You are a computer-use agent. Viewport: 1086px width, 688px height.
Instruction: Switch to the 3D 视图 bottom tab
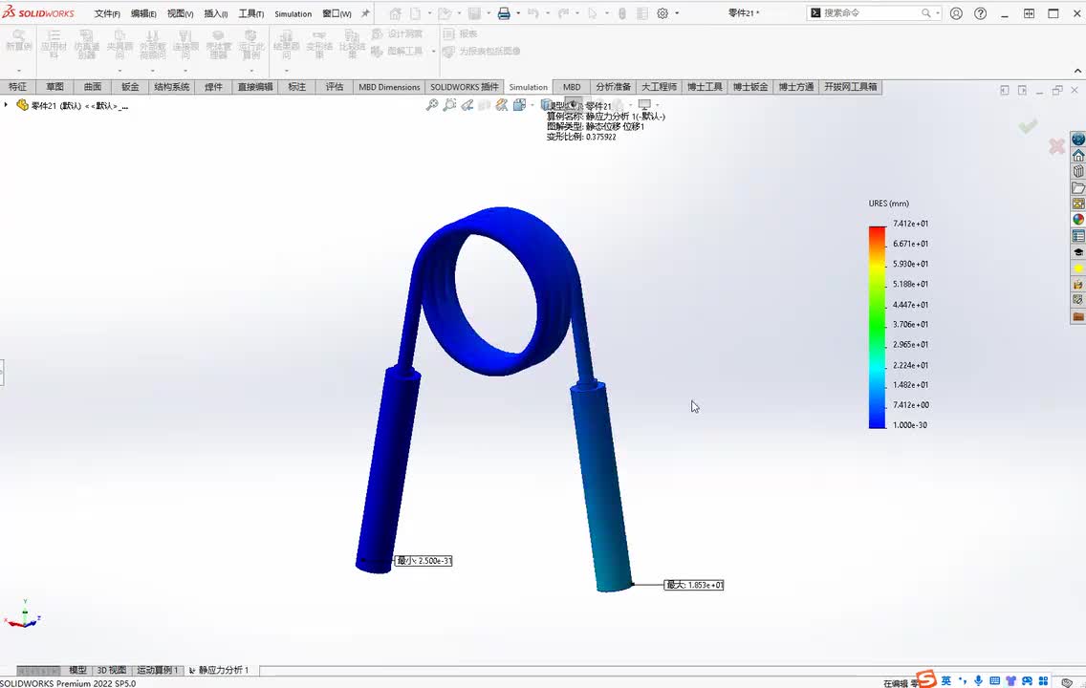(x=112, y=670)
